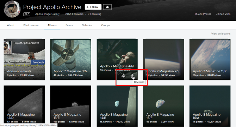The width and height of the screenshot is (236, 127).
Task: Open the Apollo 7 Magazine 11/P album
Action: (x=210, y=60)
